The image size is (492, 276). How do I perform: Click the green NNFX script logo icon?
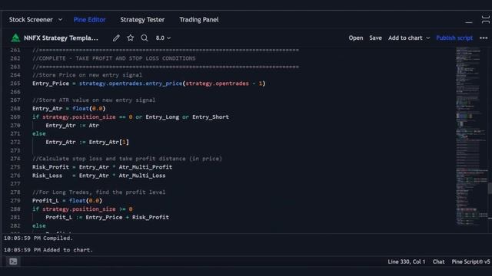point(15,38)
